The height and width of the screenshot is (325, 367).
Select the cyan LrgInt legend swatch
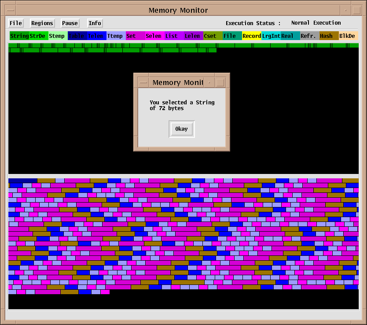[x=271, y=36]
